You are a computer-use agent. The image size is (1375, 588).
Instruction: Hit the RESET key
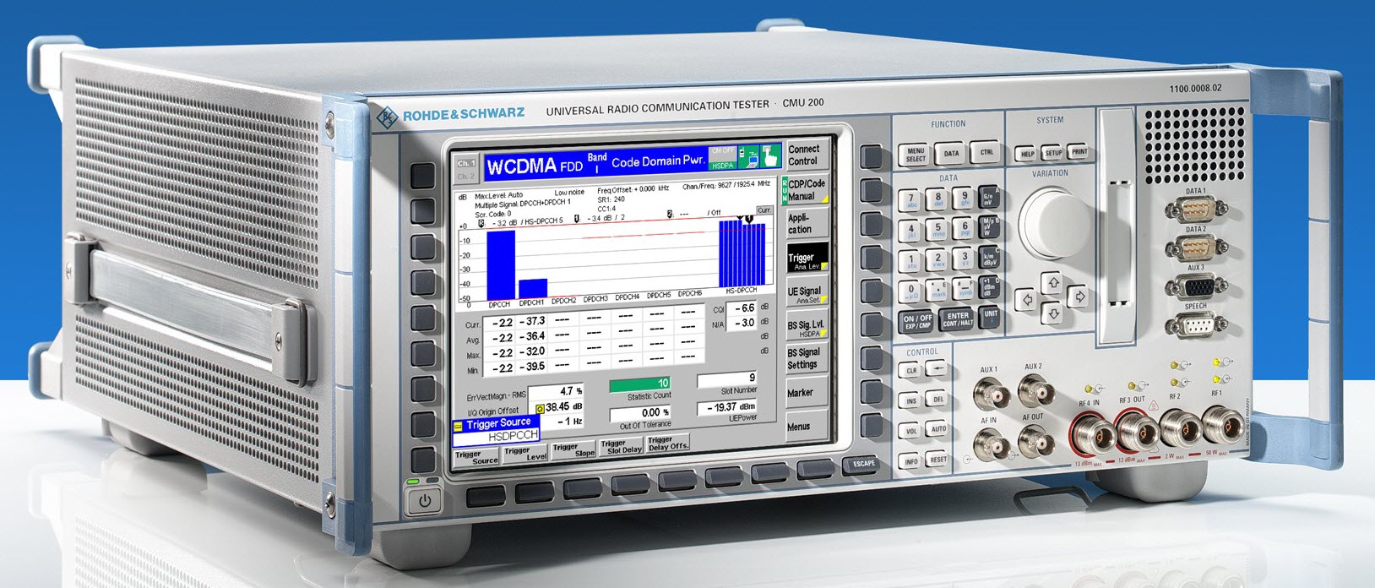(x=938, y=460)
